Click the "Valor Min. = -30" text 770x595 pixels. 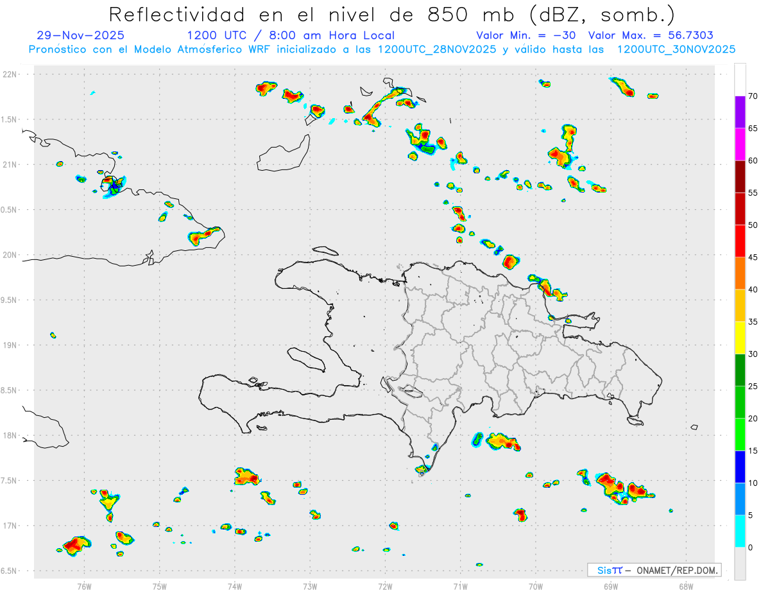[526, 35]
